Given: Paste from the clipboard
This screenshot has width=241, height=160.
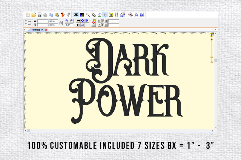Looking at the screenshot, I should 57,15.
